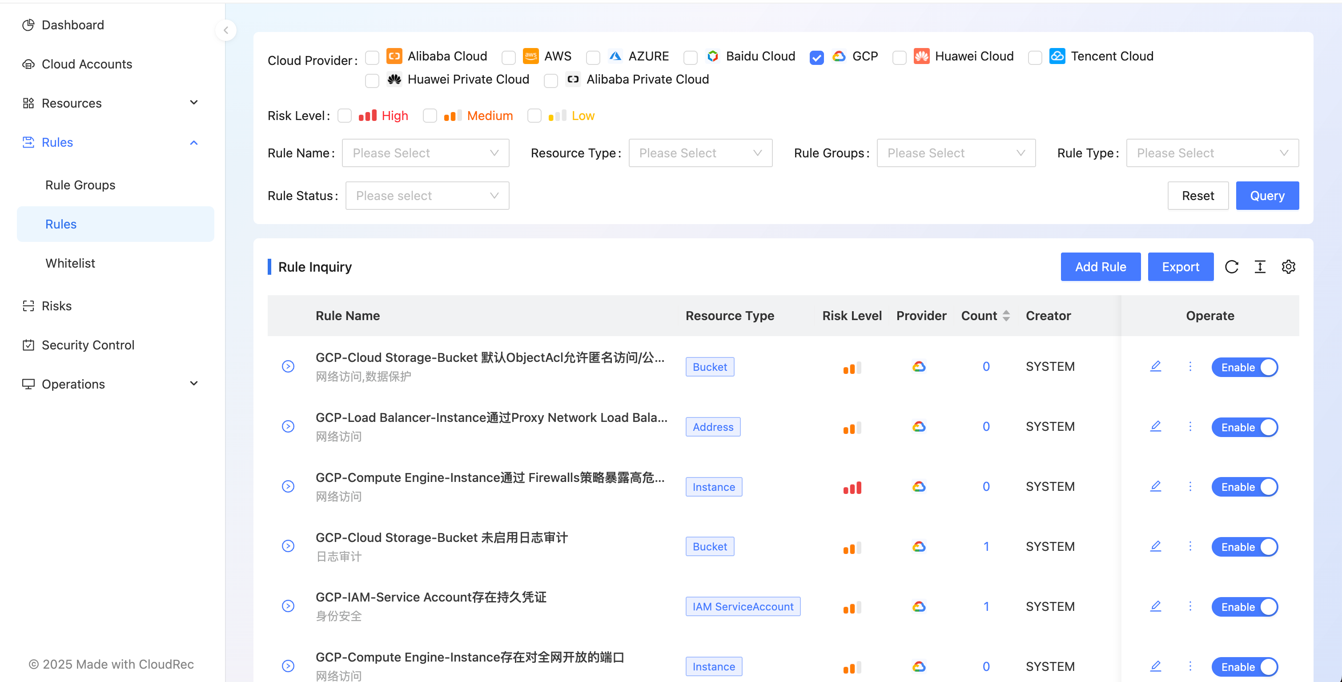Open more actions for 未启用日志审计 rule
Image resolution: width=1342 pixels, height=682 pixels.
click(1190, 546)
